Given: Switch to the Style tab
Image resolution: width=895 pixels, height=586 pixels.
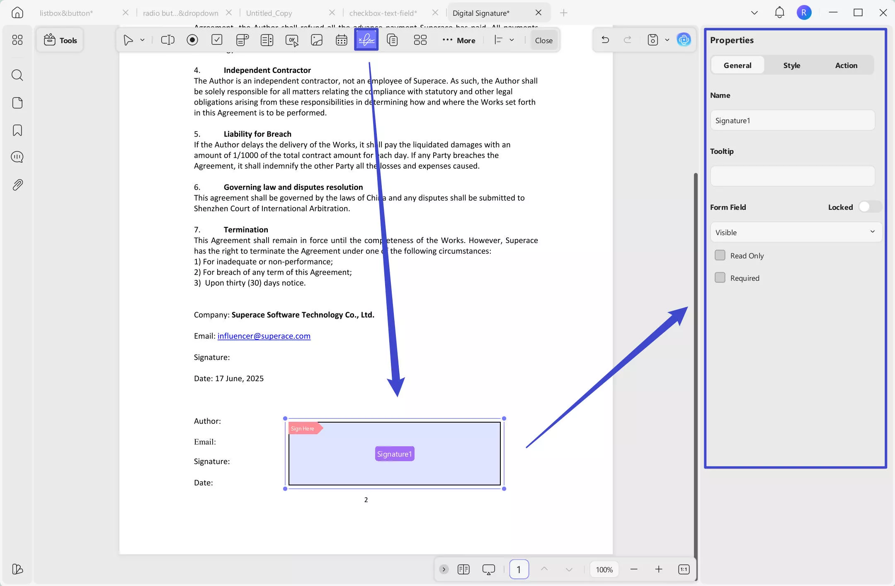Looking at the screenshot, I should tap(791, 65).
